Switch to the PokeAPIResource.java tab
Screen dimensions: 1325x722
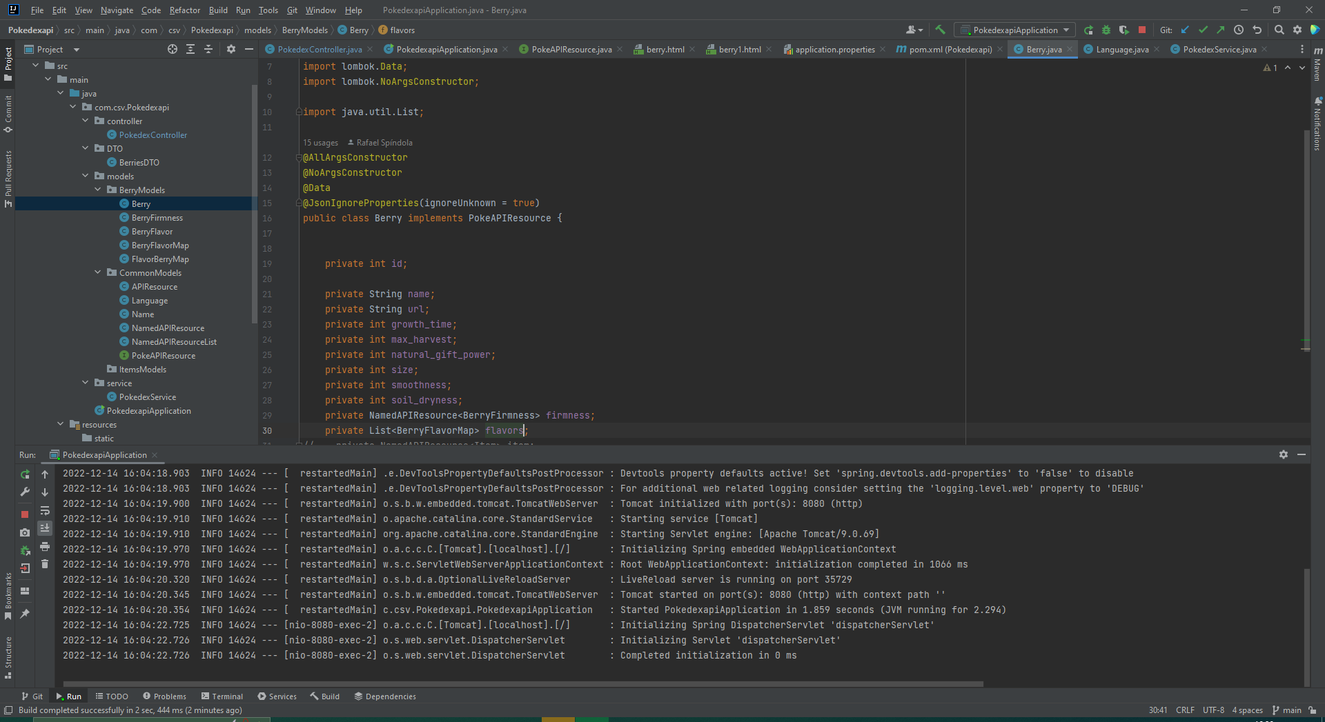tap(569, 49)
